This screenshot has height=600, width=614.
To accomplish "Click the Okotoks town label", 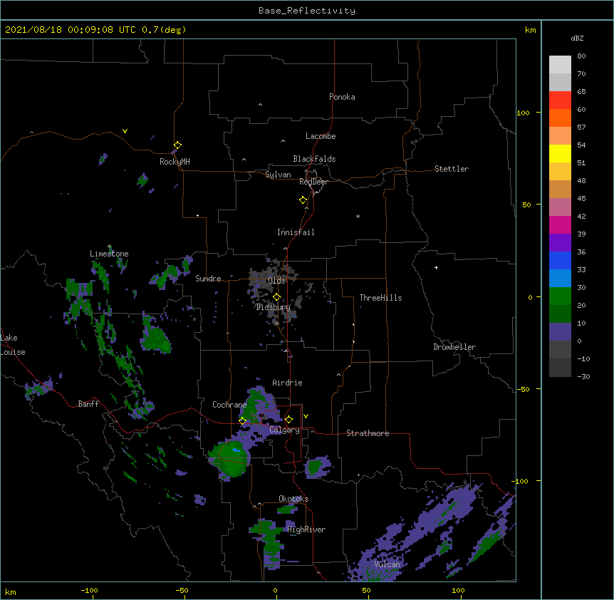I will coord(293,499).
